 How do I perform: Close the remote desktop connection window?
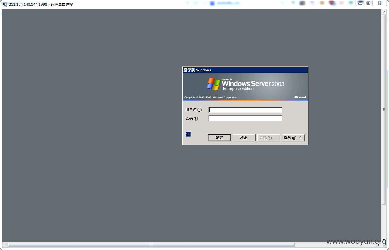[x=380, y=3]
